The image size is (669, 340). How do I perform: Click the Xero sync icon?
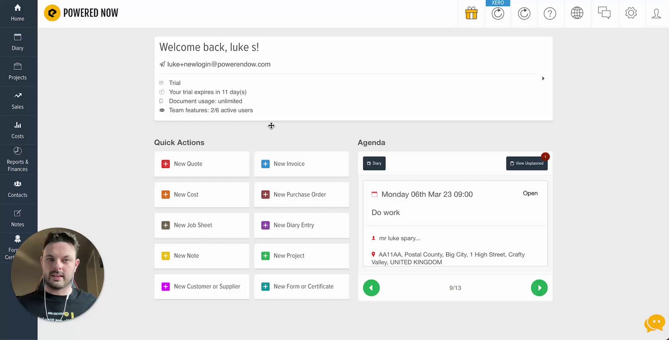498,13
